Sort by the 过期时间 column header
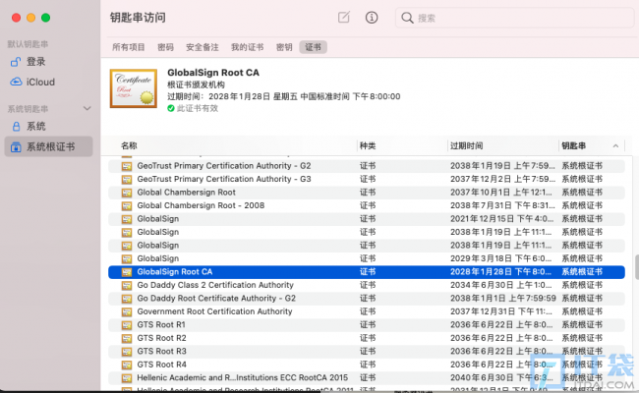This screenshot has height=393, width=639. tap(466, 145)
